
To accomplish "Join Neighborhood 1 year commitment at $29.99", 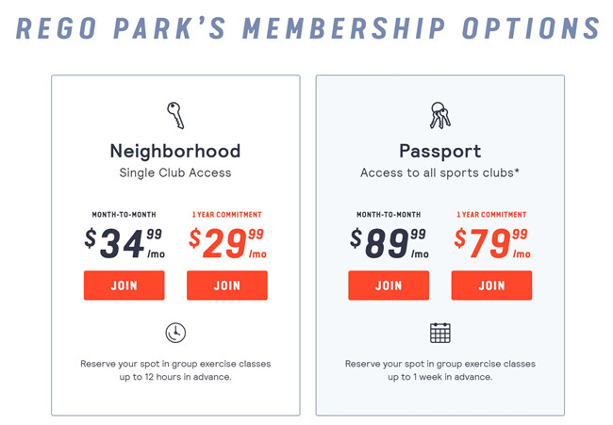I will pos(227,286).
